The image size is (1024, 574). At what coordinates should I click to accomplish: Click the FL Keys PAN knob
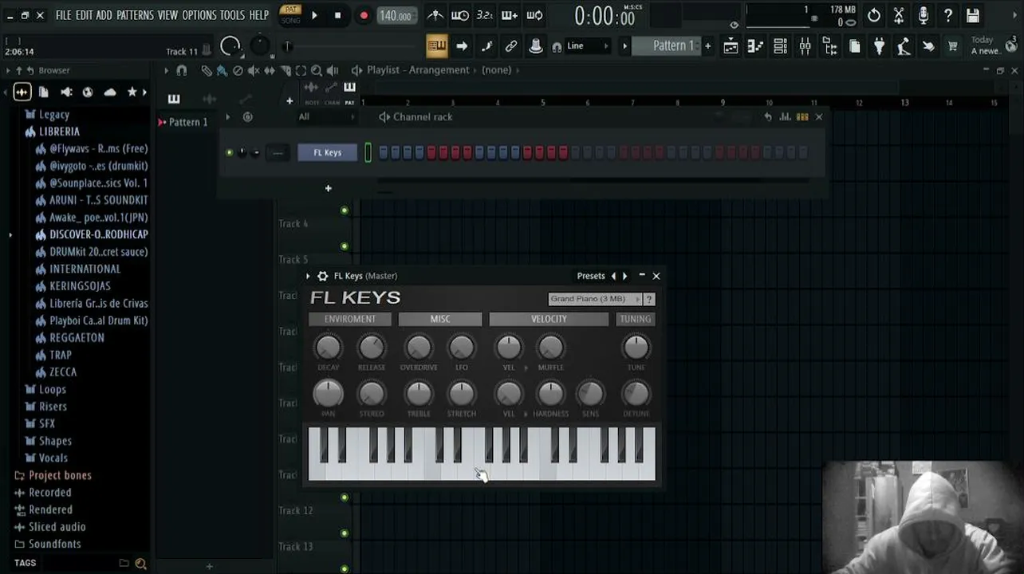click(328, 394)
